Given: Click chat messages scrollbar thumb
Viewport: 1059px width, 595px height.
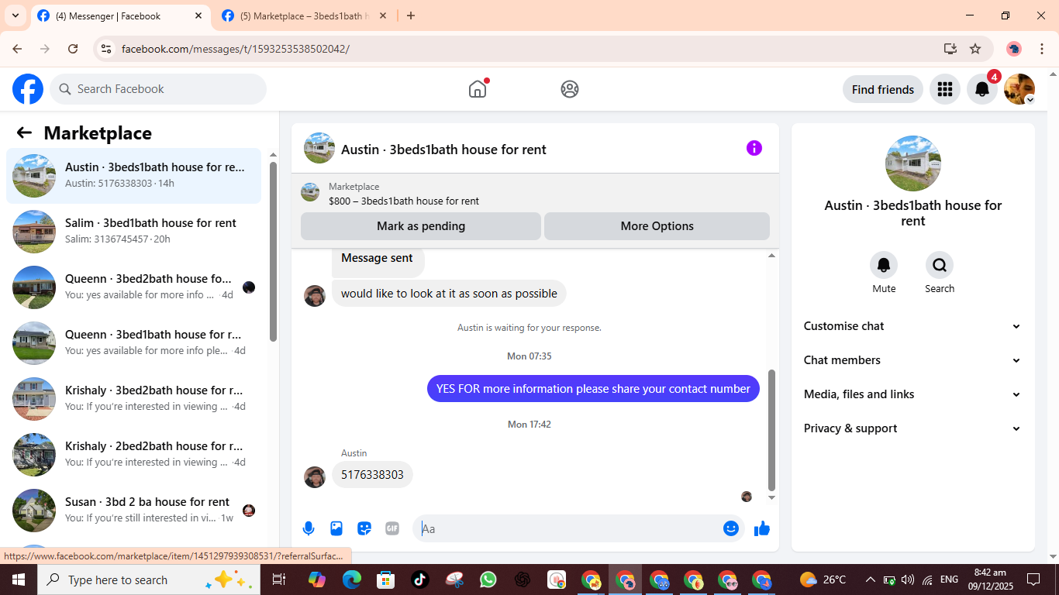Looking at the screenshot, I should 771,430.
